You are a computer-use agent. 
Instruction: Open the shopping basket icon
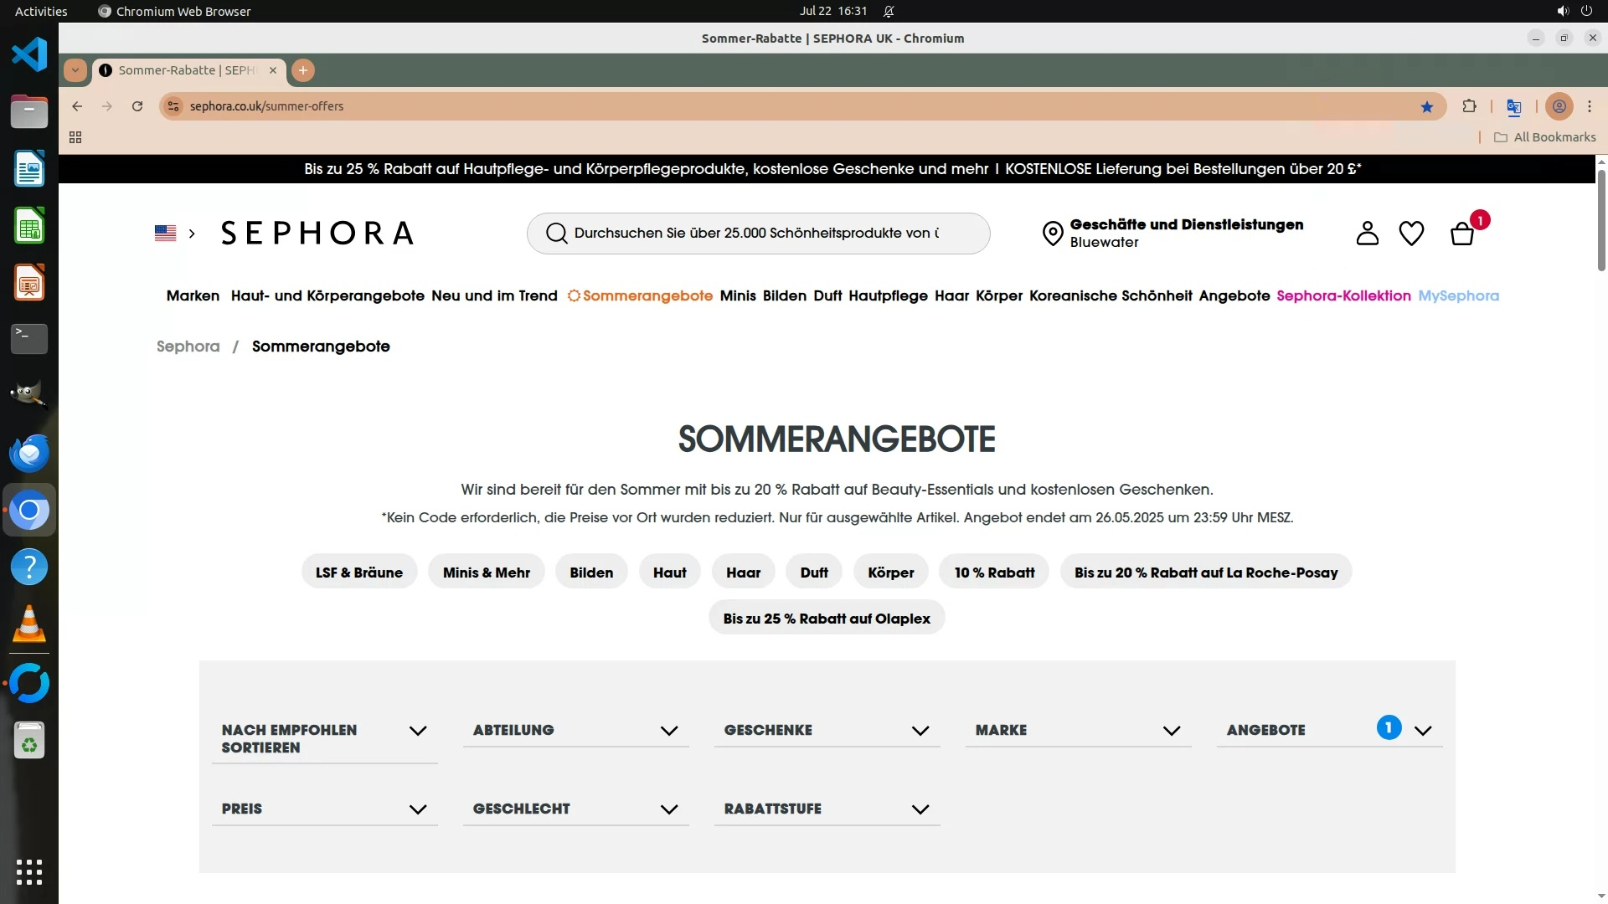click(x=1462, y=234)
